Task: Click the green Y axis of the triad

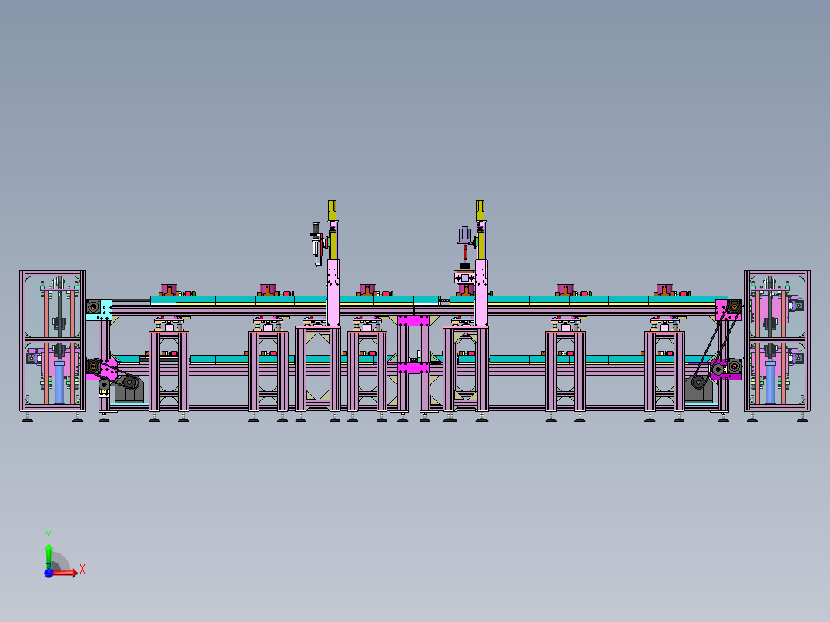Action: tap(49, 555)
